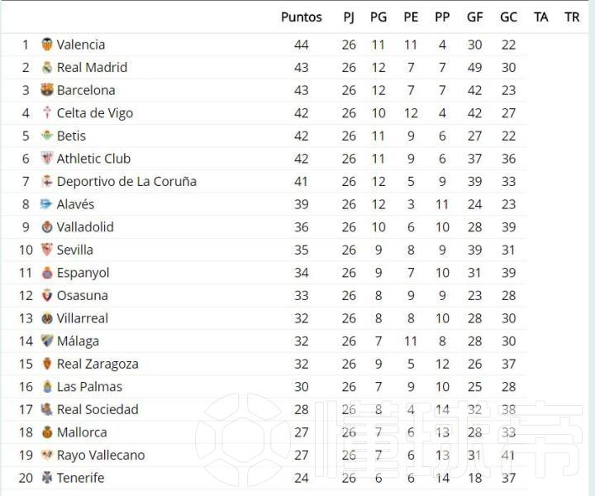The height and width of the screenshot is (496, 595).
Task: Click the Athletic Club crest icon
Action: [46, 158]
